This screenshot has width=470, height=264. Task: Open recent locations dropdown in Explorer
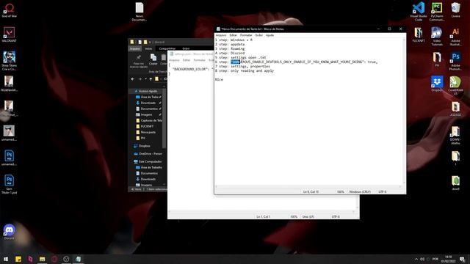tap(145, 79)
